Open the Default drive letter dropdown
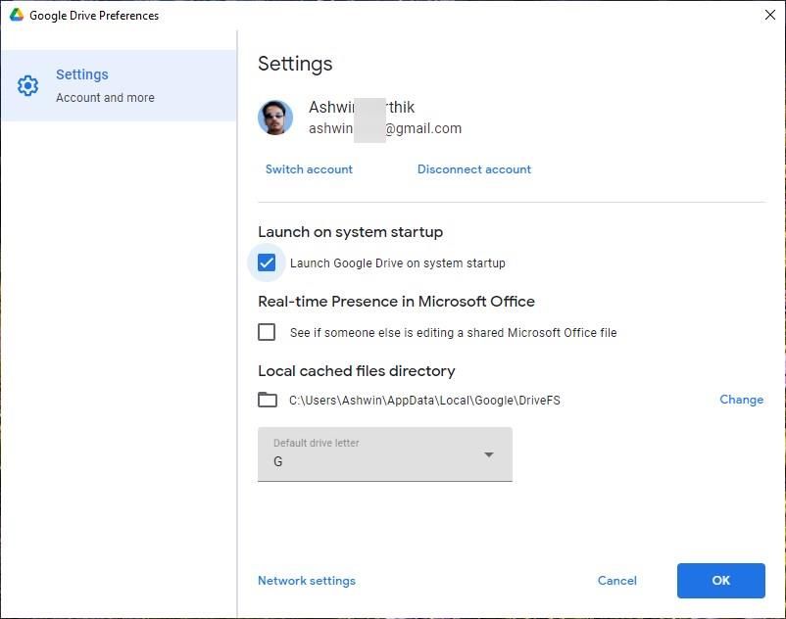Image resolution: width=786 pixels, height=619 pixels. point(385,454)
